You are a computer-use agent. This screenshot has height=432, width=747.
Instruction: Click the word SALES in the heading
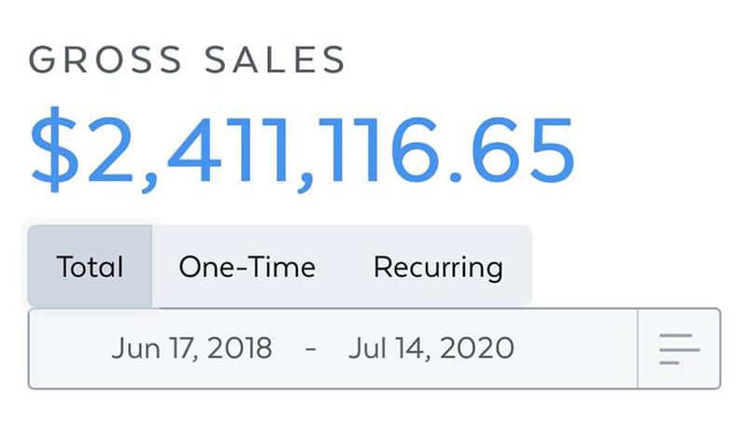pos(275,60)
